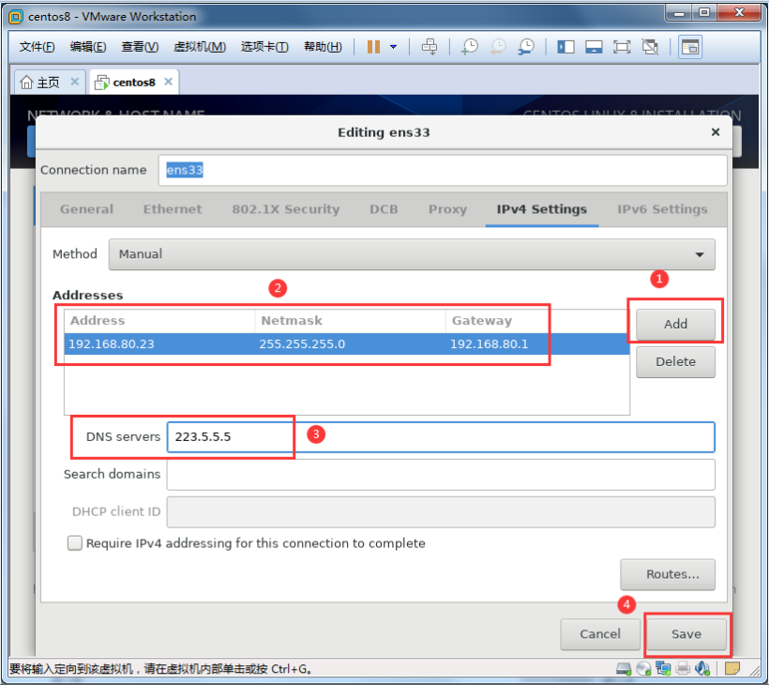
Task: Click the CD/DVD drive status icon
Action: (643, 668)
